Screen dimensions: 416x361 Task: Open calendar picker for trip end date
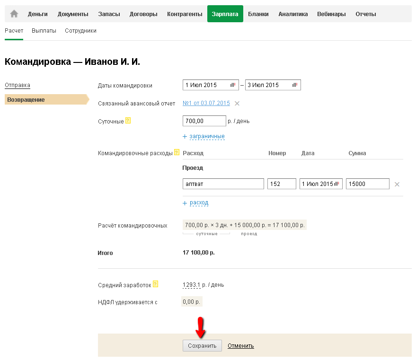(x=295, y=85)
